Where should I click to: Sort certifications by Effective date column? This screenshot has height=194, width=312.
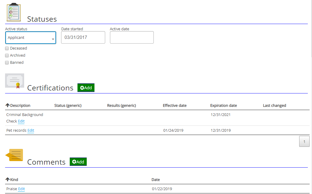(175, 106)
